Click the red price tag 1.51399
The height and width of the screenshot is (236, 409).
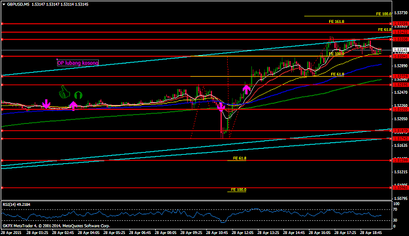click(x=400, y=161)
